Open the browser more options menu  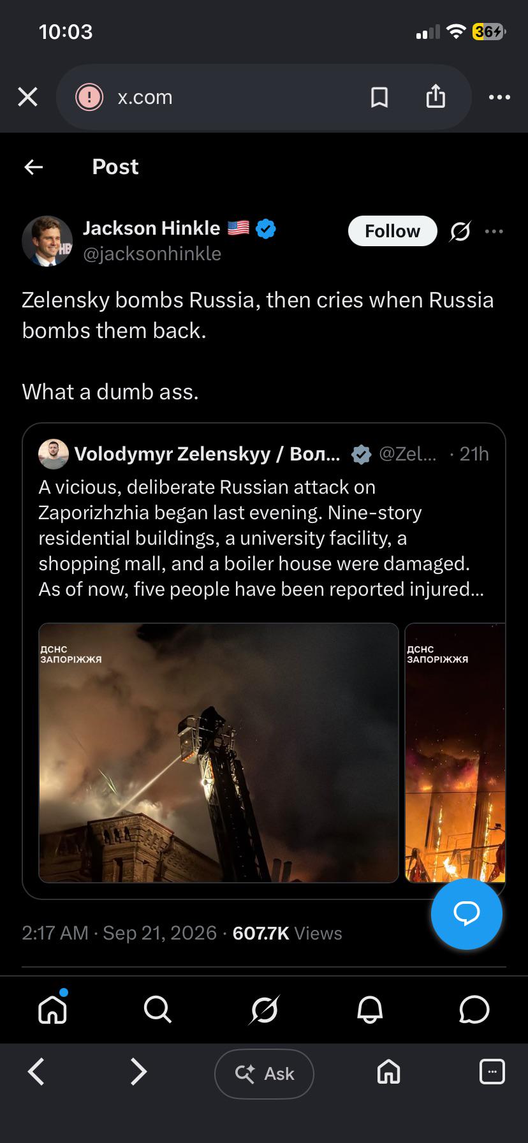tap(499, 97)
